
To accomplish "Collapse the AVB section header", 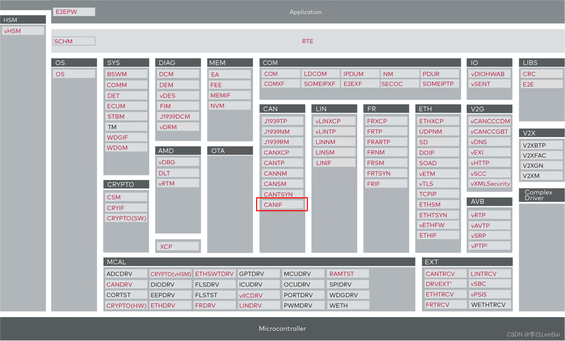I will click(x=489, y=201).
